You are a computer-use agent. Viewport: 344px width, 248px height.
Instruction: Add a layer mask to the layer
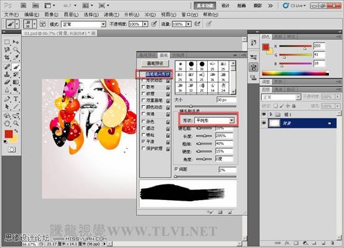click(x=296, y=243)
